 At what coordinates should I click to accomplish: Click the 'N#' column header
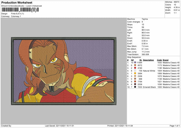coord(132,60)
